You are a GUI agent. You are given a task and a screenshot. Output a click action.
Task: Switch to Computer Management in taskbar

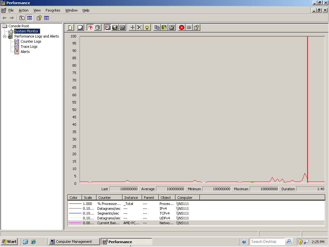[x=74, y=242]
